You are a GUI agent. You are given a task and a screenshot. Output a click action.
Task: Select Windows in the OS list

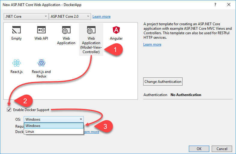53,126
